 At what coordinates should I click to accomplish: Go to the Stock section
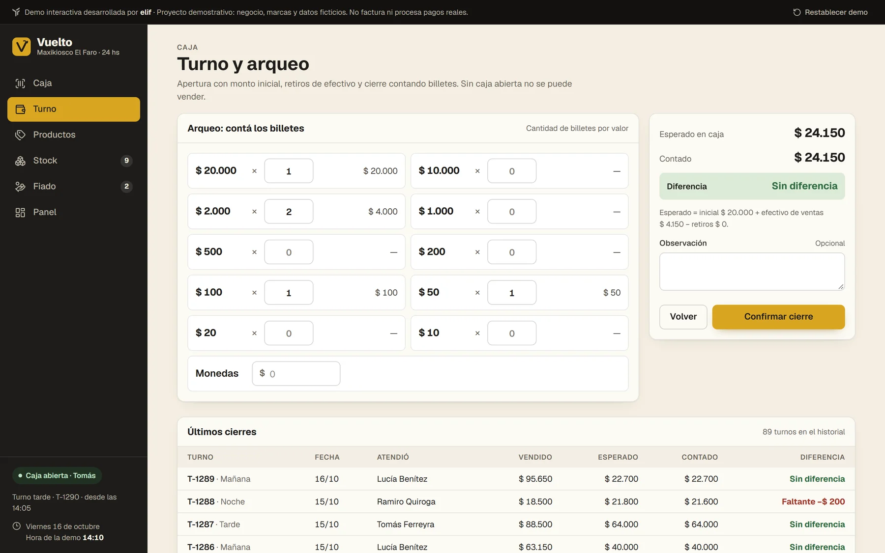[74, 161]
